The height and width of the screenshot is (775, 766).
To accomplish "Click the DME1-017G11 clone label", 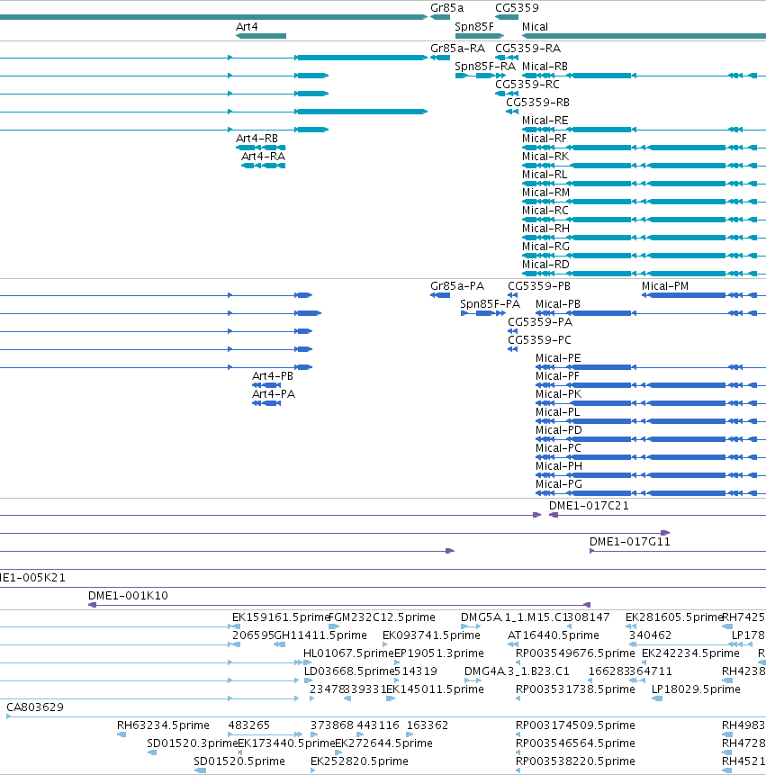I will coord(629,542).
